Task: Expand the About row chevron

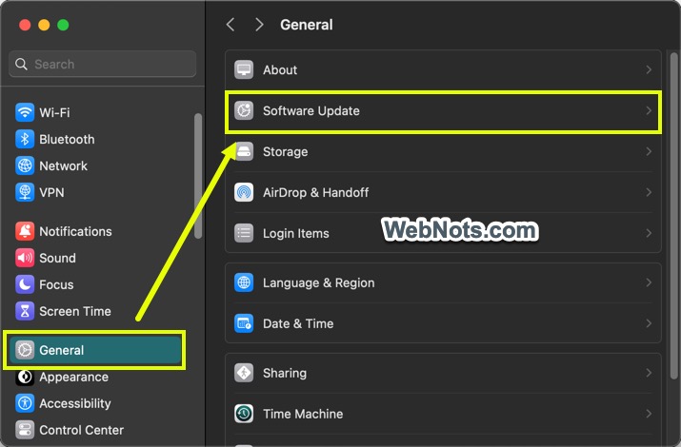Action: point(649,70)
